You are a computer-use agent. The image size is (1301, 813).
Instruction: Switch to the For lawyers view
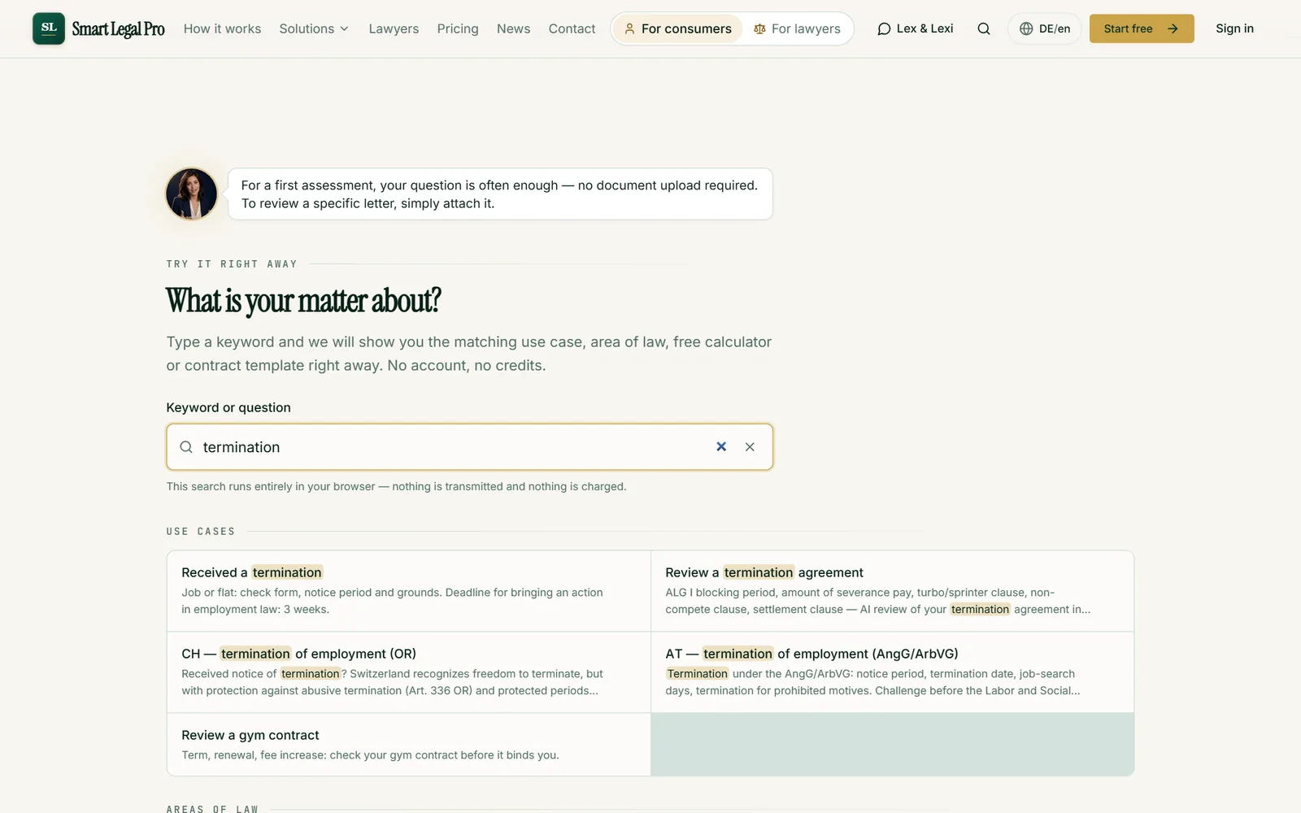798,28
